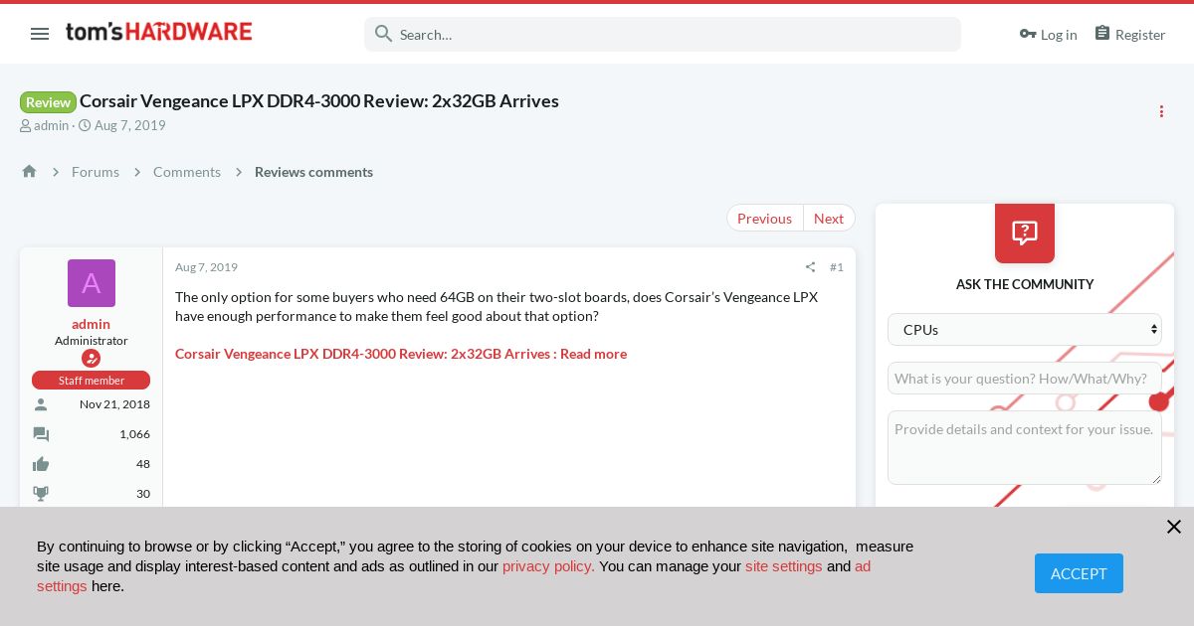Open the site settings link
1194x626 pixels.
click(784, 566)
